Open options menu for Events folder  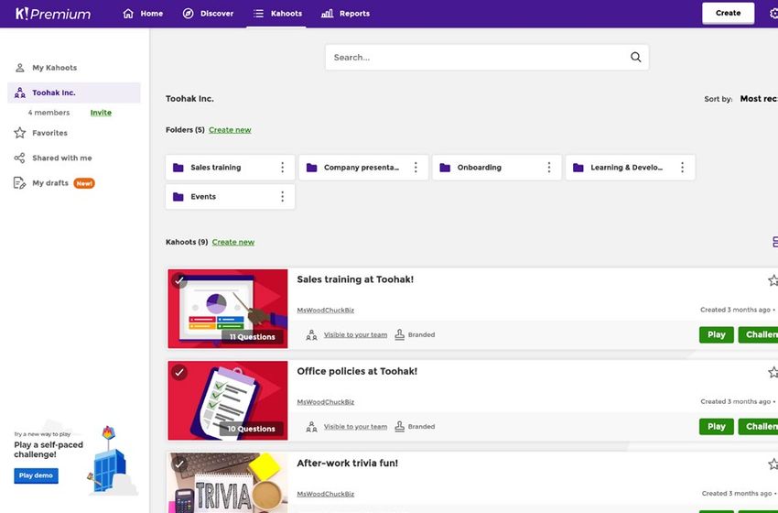tap(282, 197)
